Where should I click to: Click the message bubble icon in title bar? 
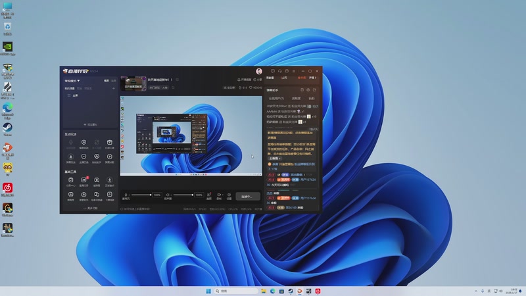pos(273,71)
